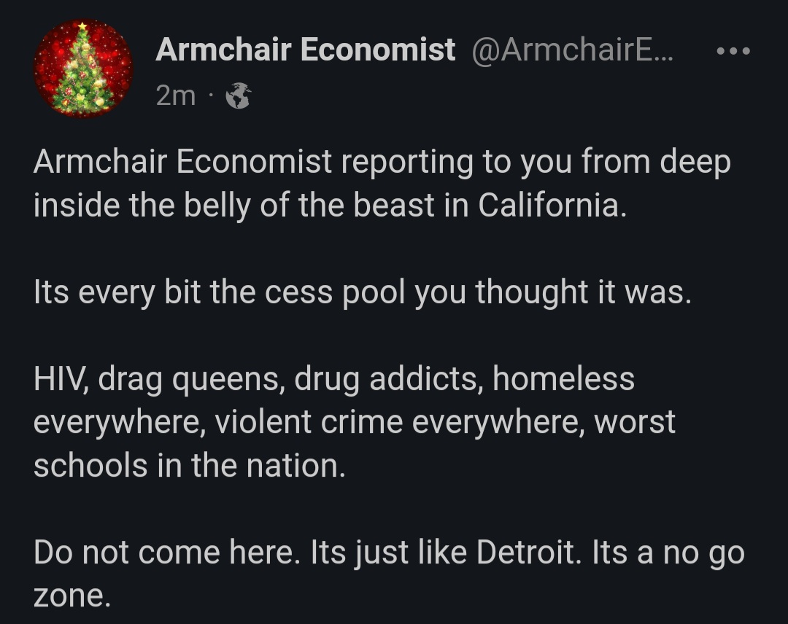788x624 pixels.
Task: Click the sentence 'Do not come here.'
Action: (x=167, y=553)
